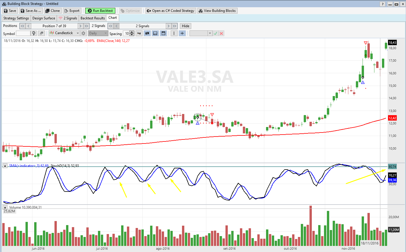Run Backtest on strategy
The image size is (406, 252).
click(100, 11)
